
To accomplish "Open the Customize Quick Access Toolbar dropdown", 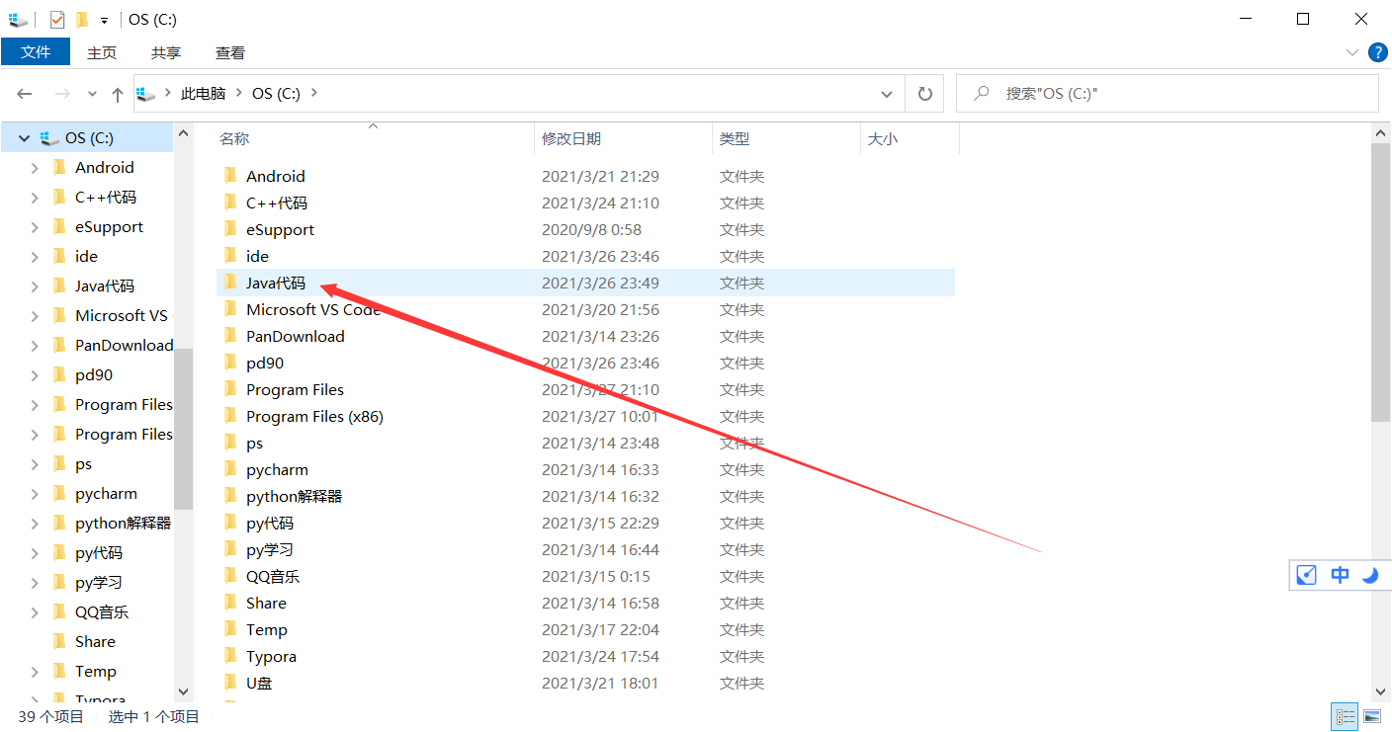I will click(104, 20).
